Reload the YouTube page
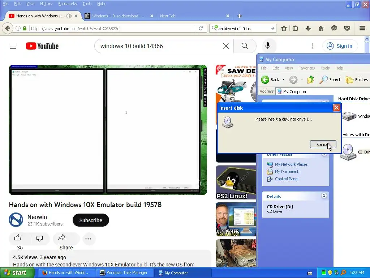The image size is (370, 278). coord(201,28)
